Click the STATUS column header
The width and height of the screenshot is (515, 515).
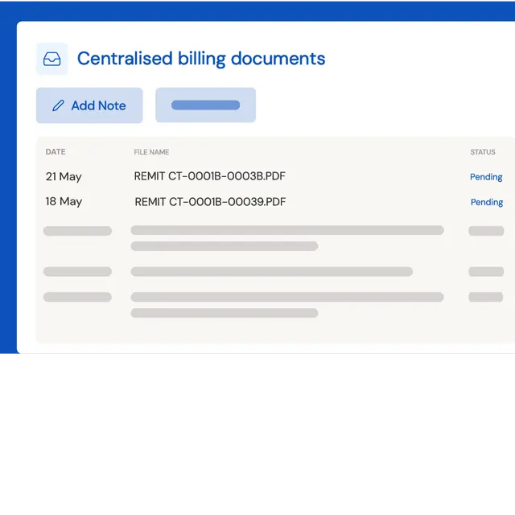pyautogui.click(x=483, y=152)
